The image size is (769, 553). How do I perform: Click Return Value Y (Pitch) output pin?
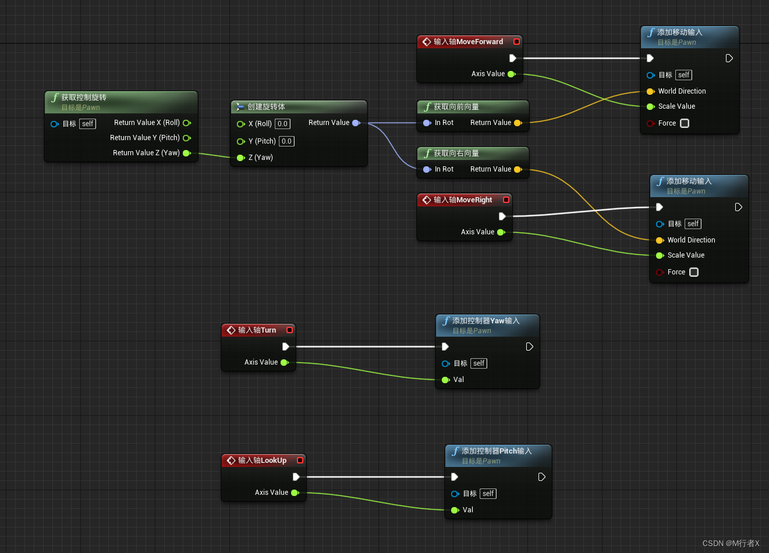coord(187,138)
